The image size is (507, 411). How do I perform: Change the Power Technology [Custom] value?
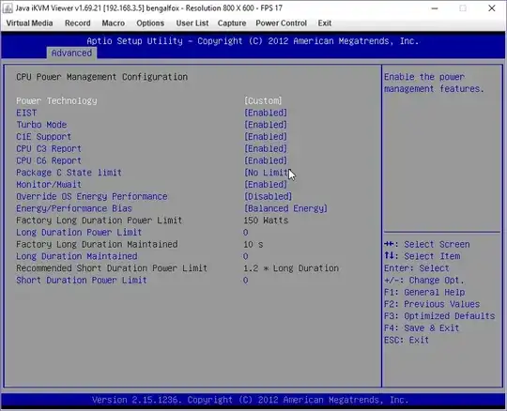coord(263,100)
